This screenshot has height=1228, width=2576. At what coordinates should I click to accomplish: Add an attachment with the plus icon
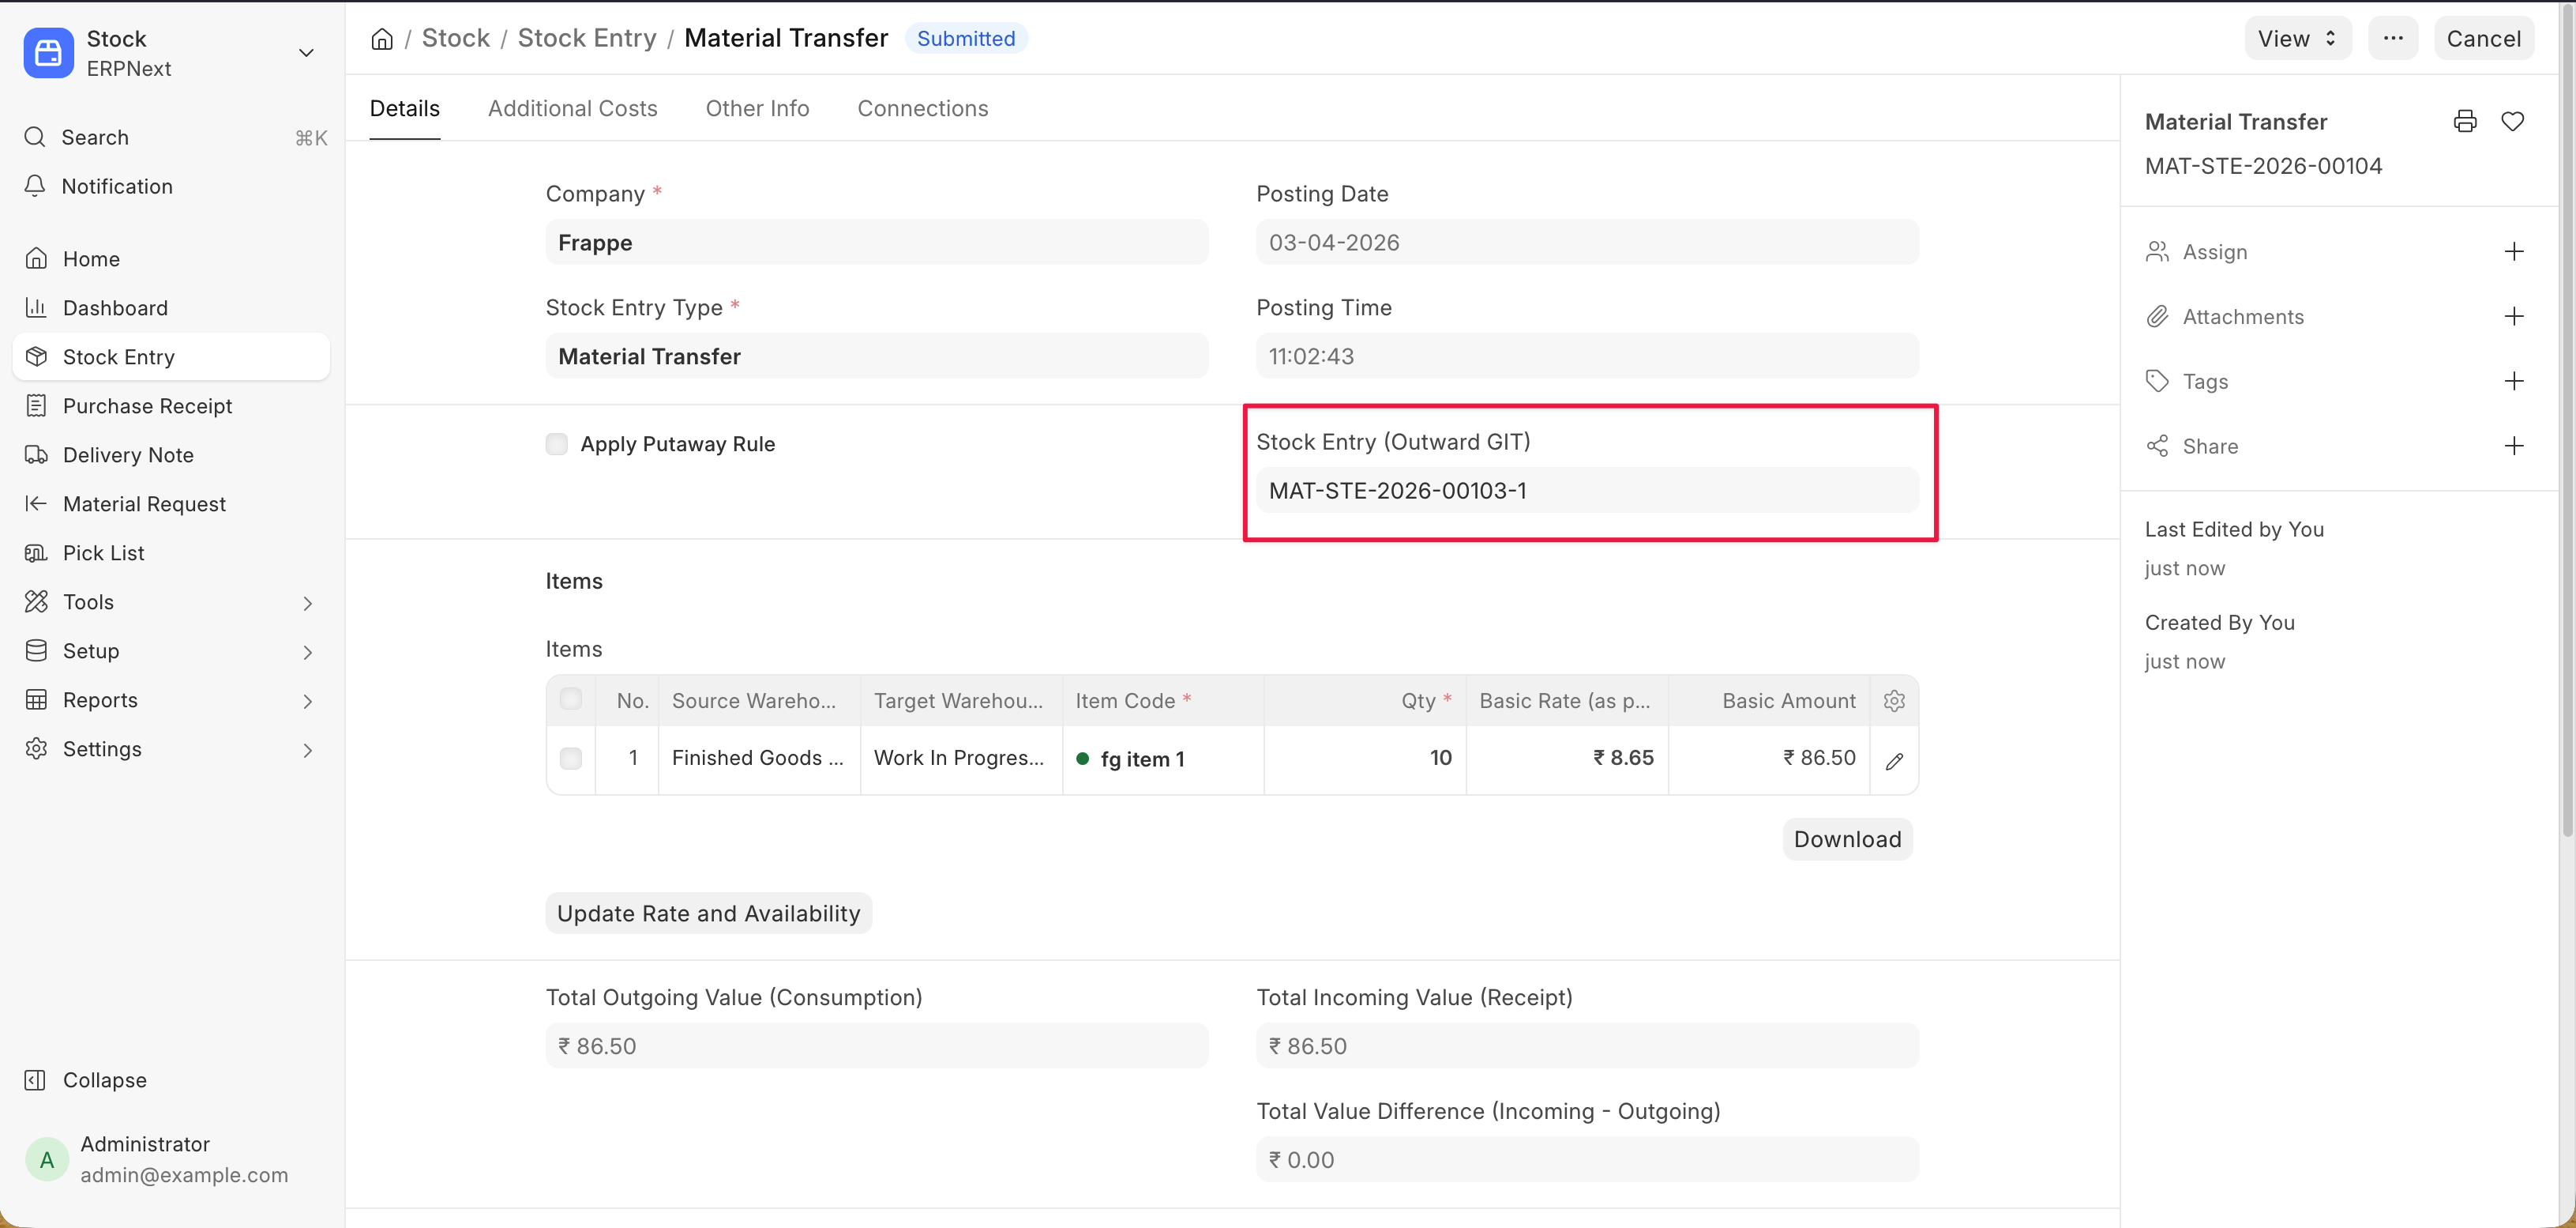2513,316
